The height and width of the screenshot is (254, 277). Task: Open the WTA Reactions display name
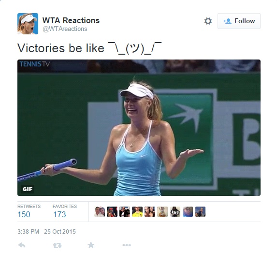click(71, 20)
